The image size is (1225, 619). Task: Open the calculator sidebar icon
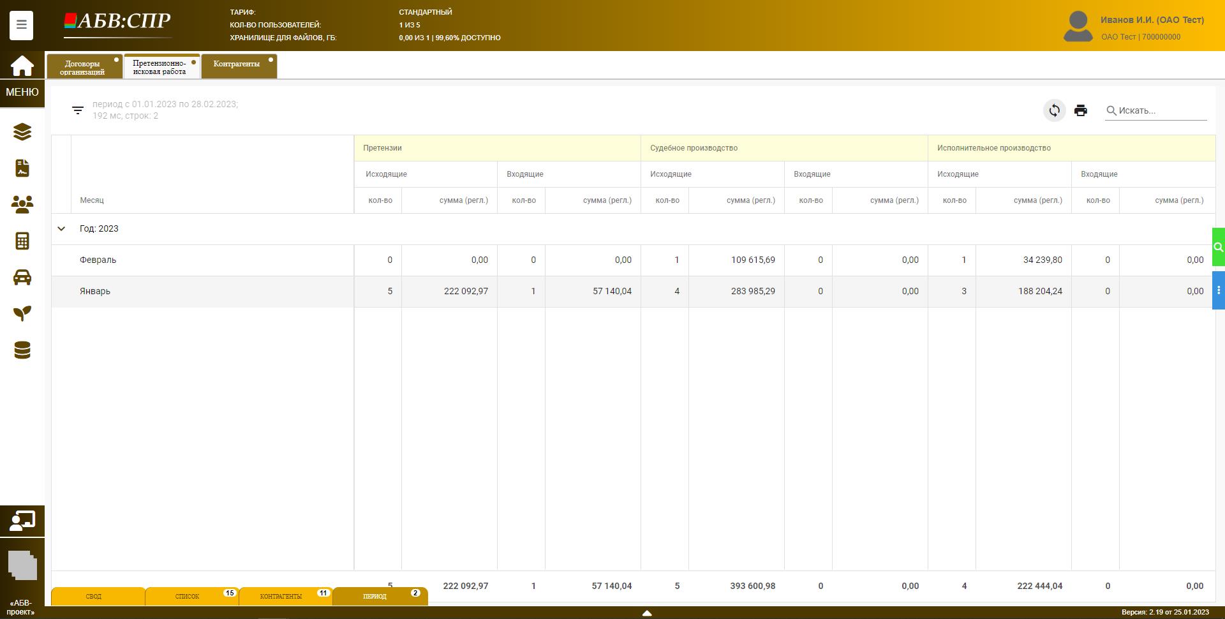[22, 241]
